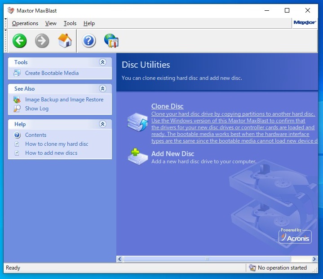Click the status bar operation icon
The image size is (323, 279).
[252, 268]
